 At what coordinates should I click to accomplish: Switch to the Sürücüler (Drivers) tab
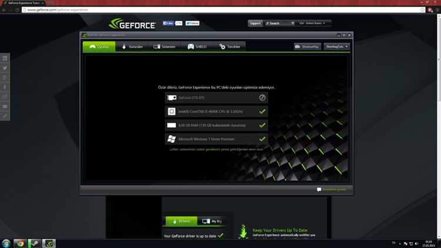(132, 47)
